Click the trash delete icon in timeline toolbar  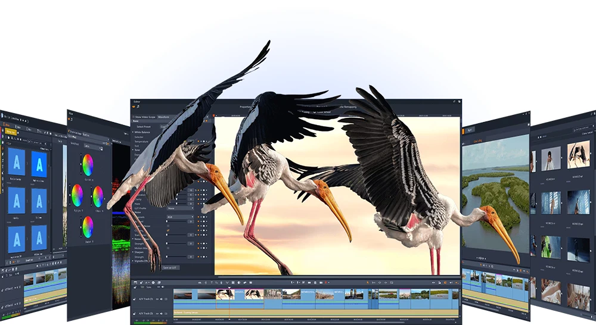pos(315,283)
